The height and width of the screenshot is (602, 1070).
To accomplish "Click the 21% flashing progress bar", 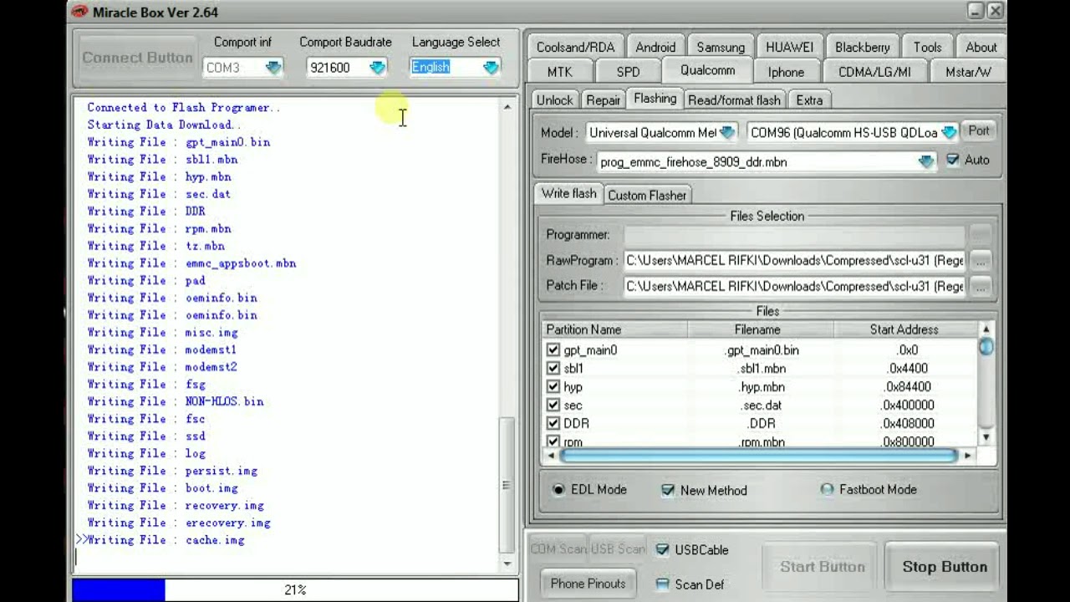I will [295, 590].
